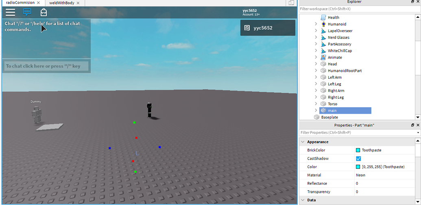Click the Animate script icon
421x205 pixels.
tap(323, 57)
